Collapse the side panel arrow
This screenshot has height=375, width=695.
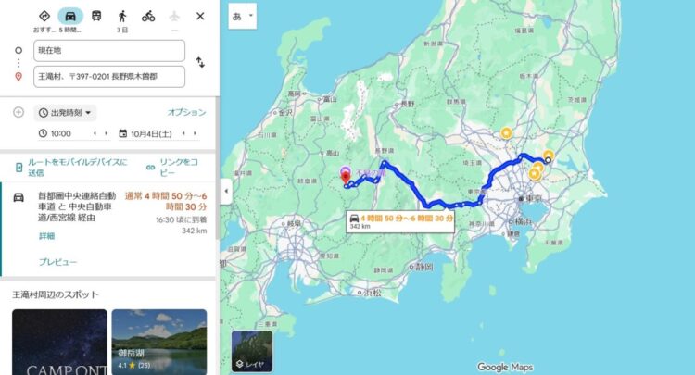click(x=226, y=192)
